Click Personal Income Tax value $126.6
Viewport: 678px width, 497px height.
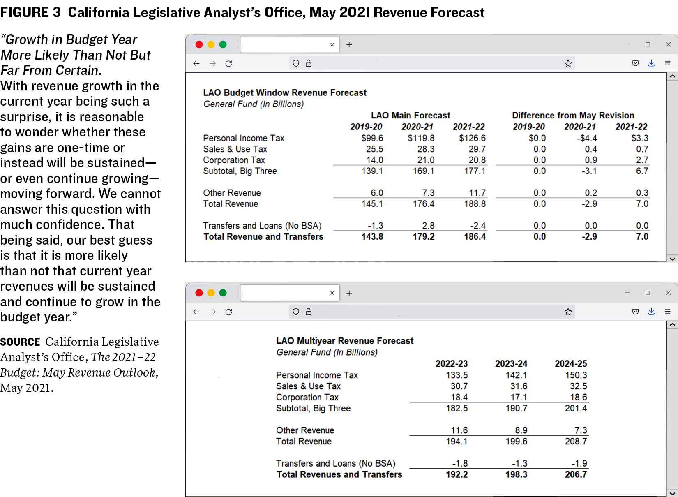[x=472, y=138]
